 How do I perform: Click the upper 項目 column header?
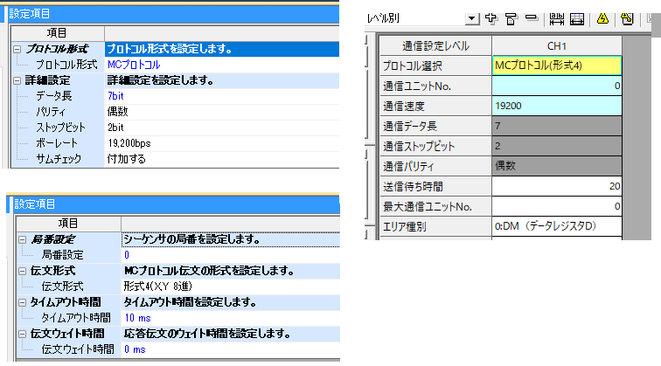click(x=58, y=33)
